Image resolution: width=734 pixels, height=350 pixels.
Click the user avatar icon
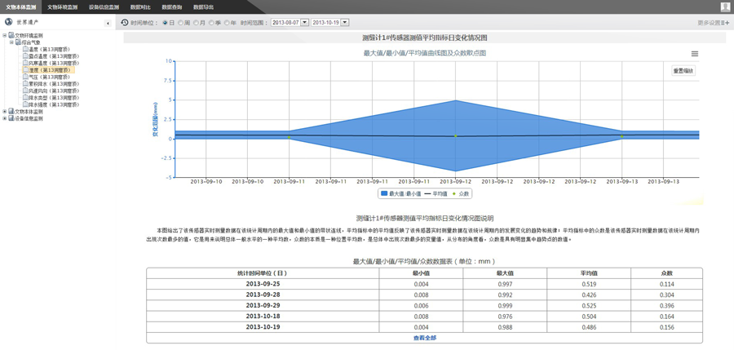coord(725,7)
